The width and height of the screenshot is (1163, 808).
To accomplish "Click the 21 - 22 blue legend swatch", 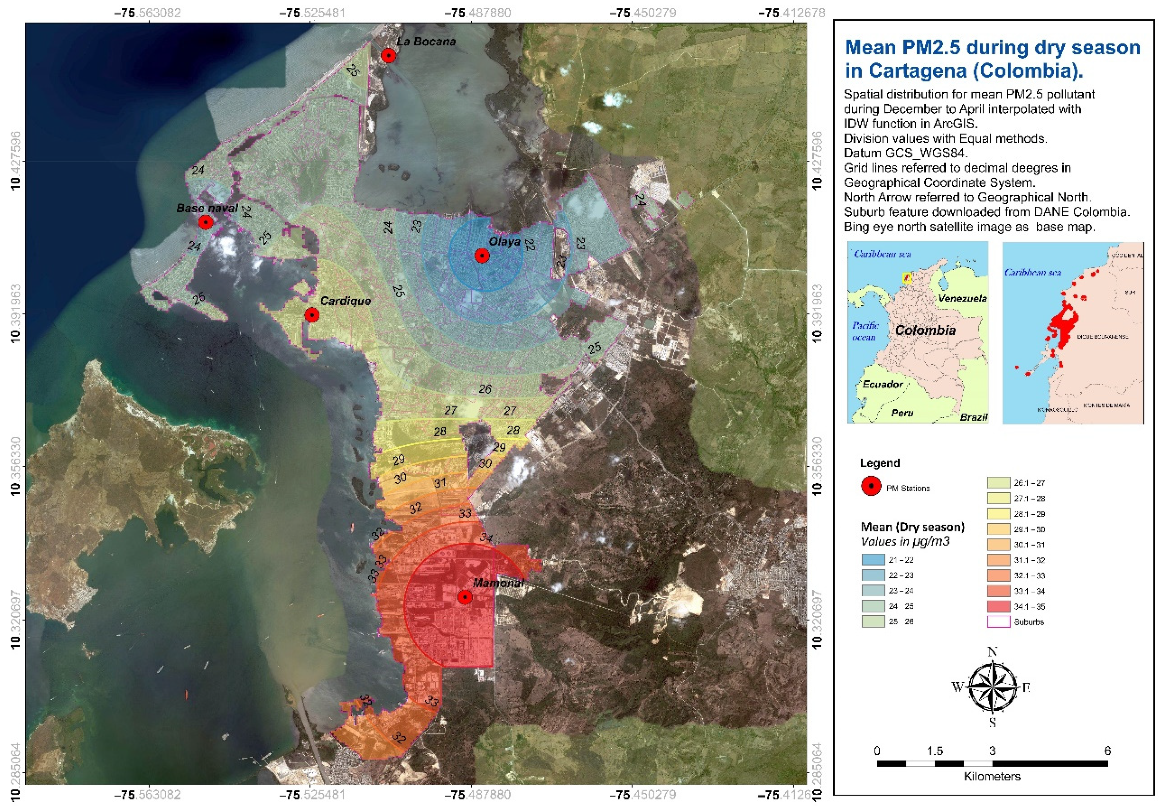I will click(x=873, y=560).
